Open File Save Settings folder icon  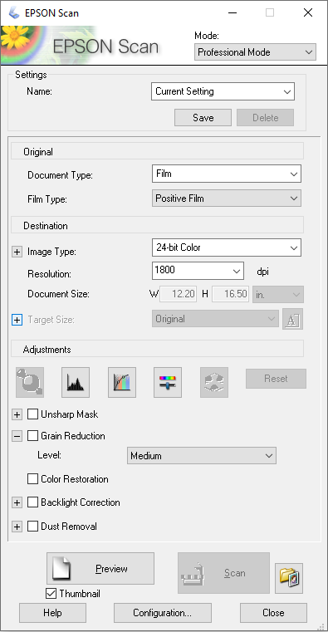click(x=289, y=578)
